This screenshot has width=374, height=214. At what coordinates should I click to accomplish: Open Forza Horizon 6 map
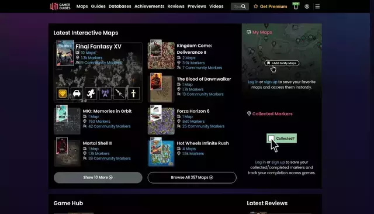193,111
